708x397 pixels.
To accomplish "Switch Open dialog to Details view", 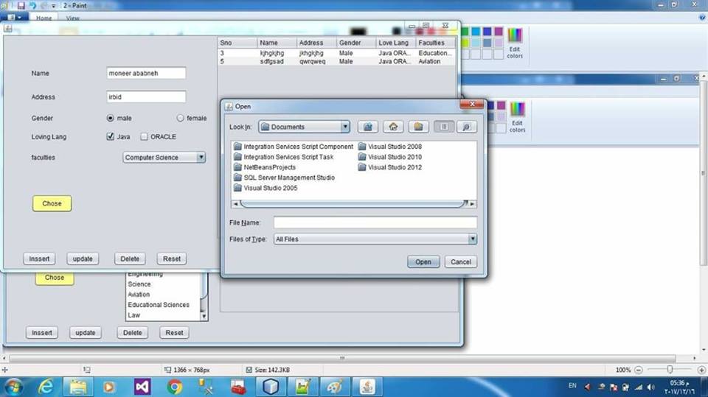I will [x=466, y=127].
